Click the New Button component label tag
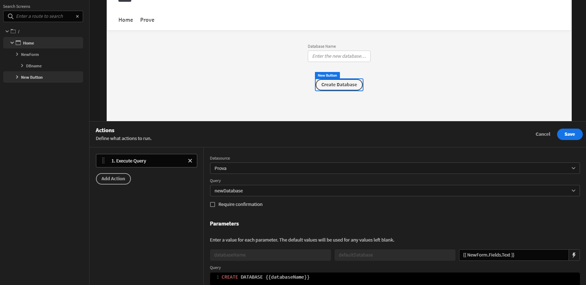 327,76
